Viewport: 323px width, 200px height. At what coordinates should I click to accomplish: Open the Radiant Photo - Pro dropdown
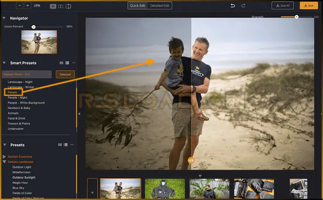tap(27, 74)
